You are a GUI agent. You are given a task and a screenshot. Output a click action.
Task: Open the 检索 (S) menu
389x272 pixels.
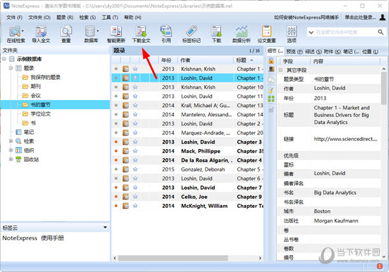pos(88,18)
